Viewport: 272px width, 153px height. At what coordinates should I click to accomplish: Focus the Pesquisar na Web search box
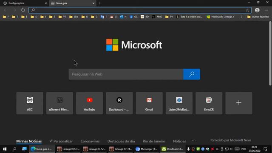tap(126, 74)
